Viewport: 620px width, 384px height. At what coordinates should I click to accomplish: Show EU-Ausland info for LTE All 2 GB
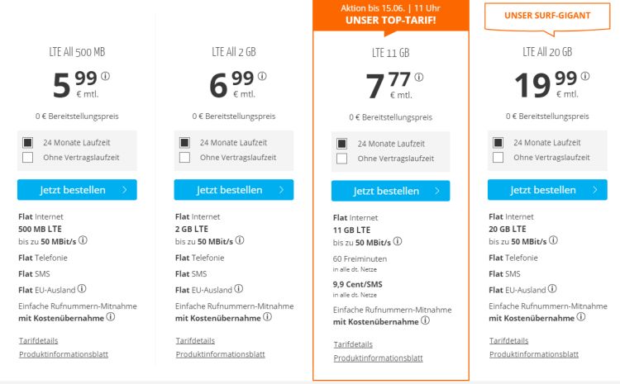238,289
